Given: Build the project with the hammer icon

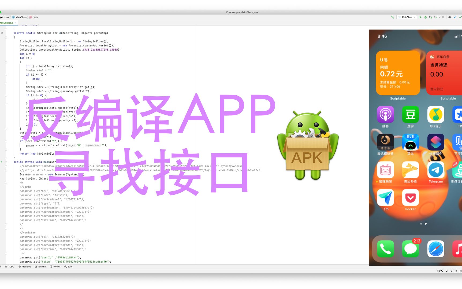Looking at the screenshot, I should coord(392,17).
